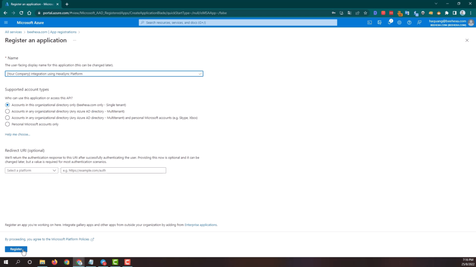Open the Azure help menu
Viewport: 476px width, 267px height.
[409, 23]
